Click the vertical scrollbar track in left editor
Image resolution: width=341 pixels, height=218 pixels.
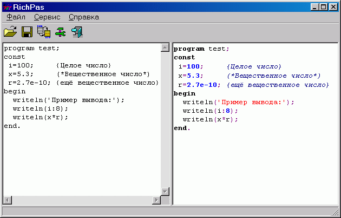tap(165, 119)
